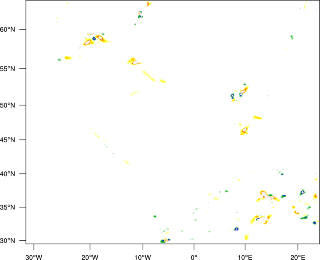Click the 60°N latitude label
Screen dimensions: 320x260
click(8, 29)
